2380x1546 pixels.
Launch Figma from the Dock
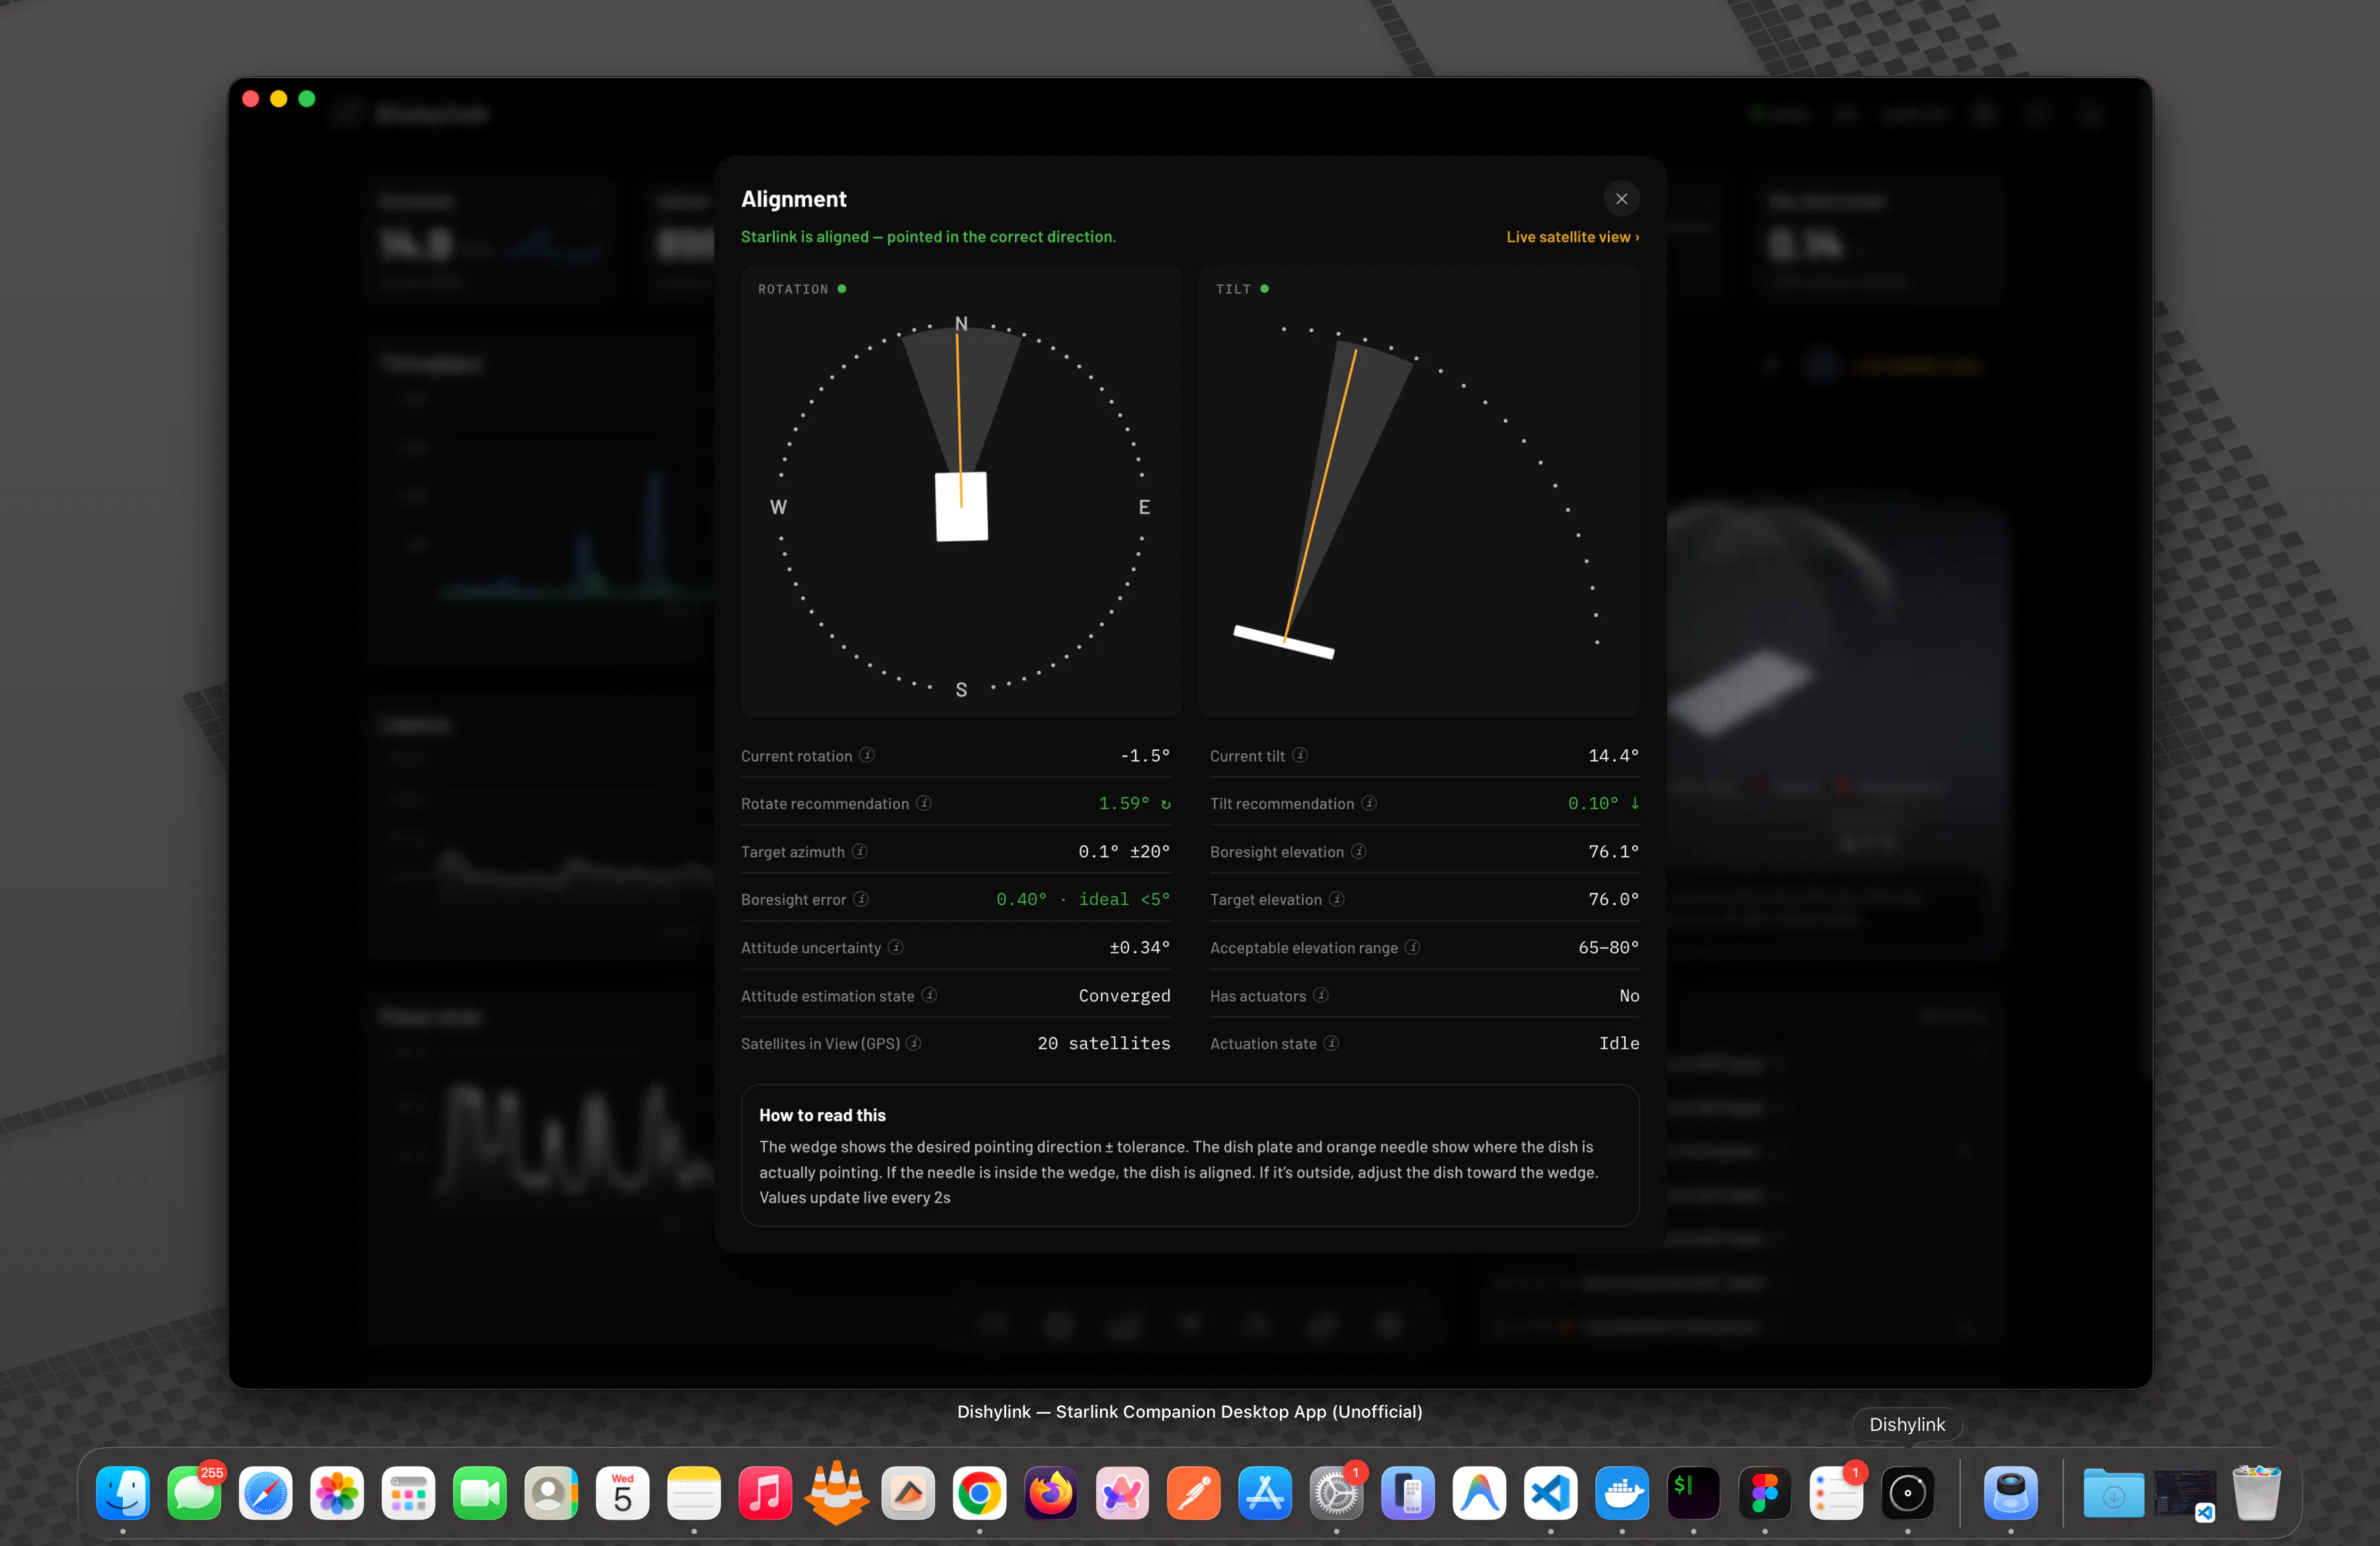tap(1764, 1493)
